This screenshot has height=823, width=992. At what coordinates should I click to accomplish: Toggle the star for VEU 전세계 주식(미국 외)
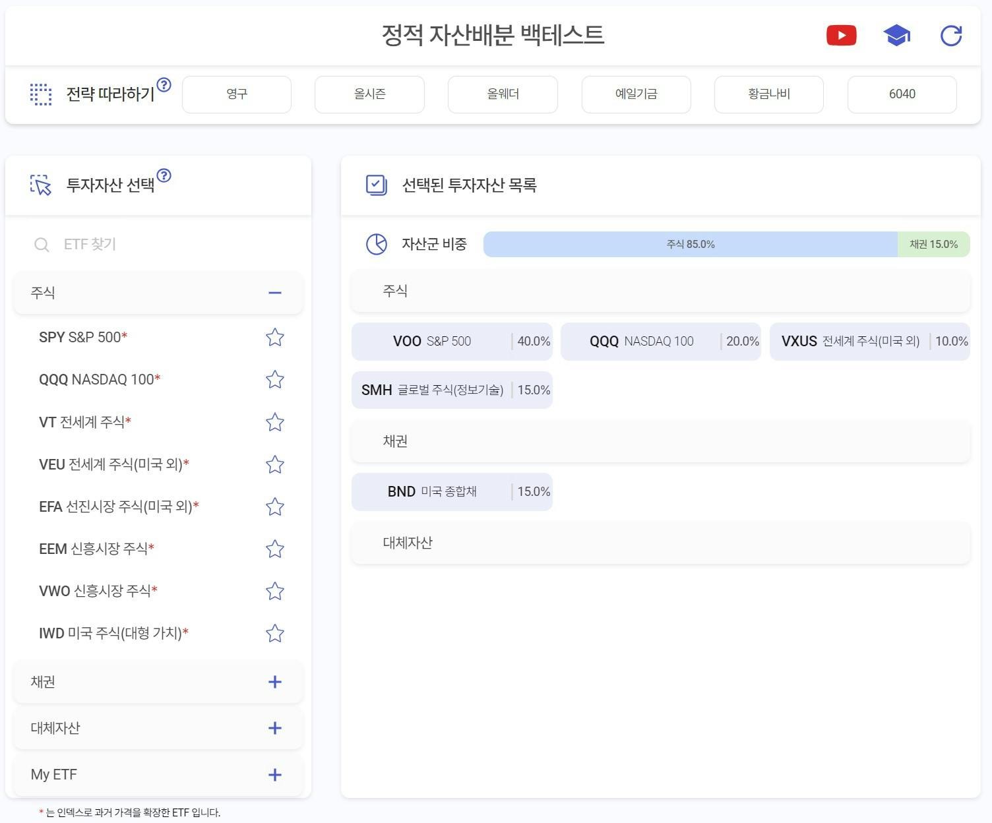click(x=275, y=464)
